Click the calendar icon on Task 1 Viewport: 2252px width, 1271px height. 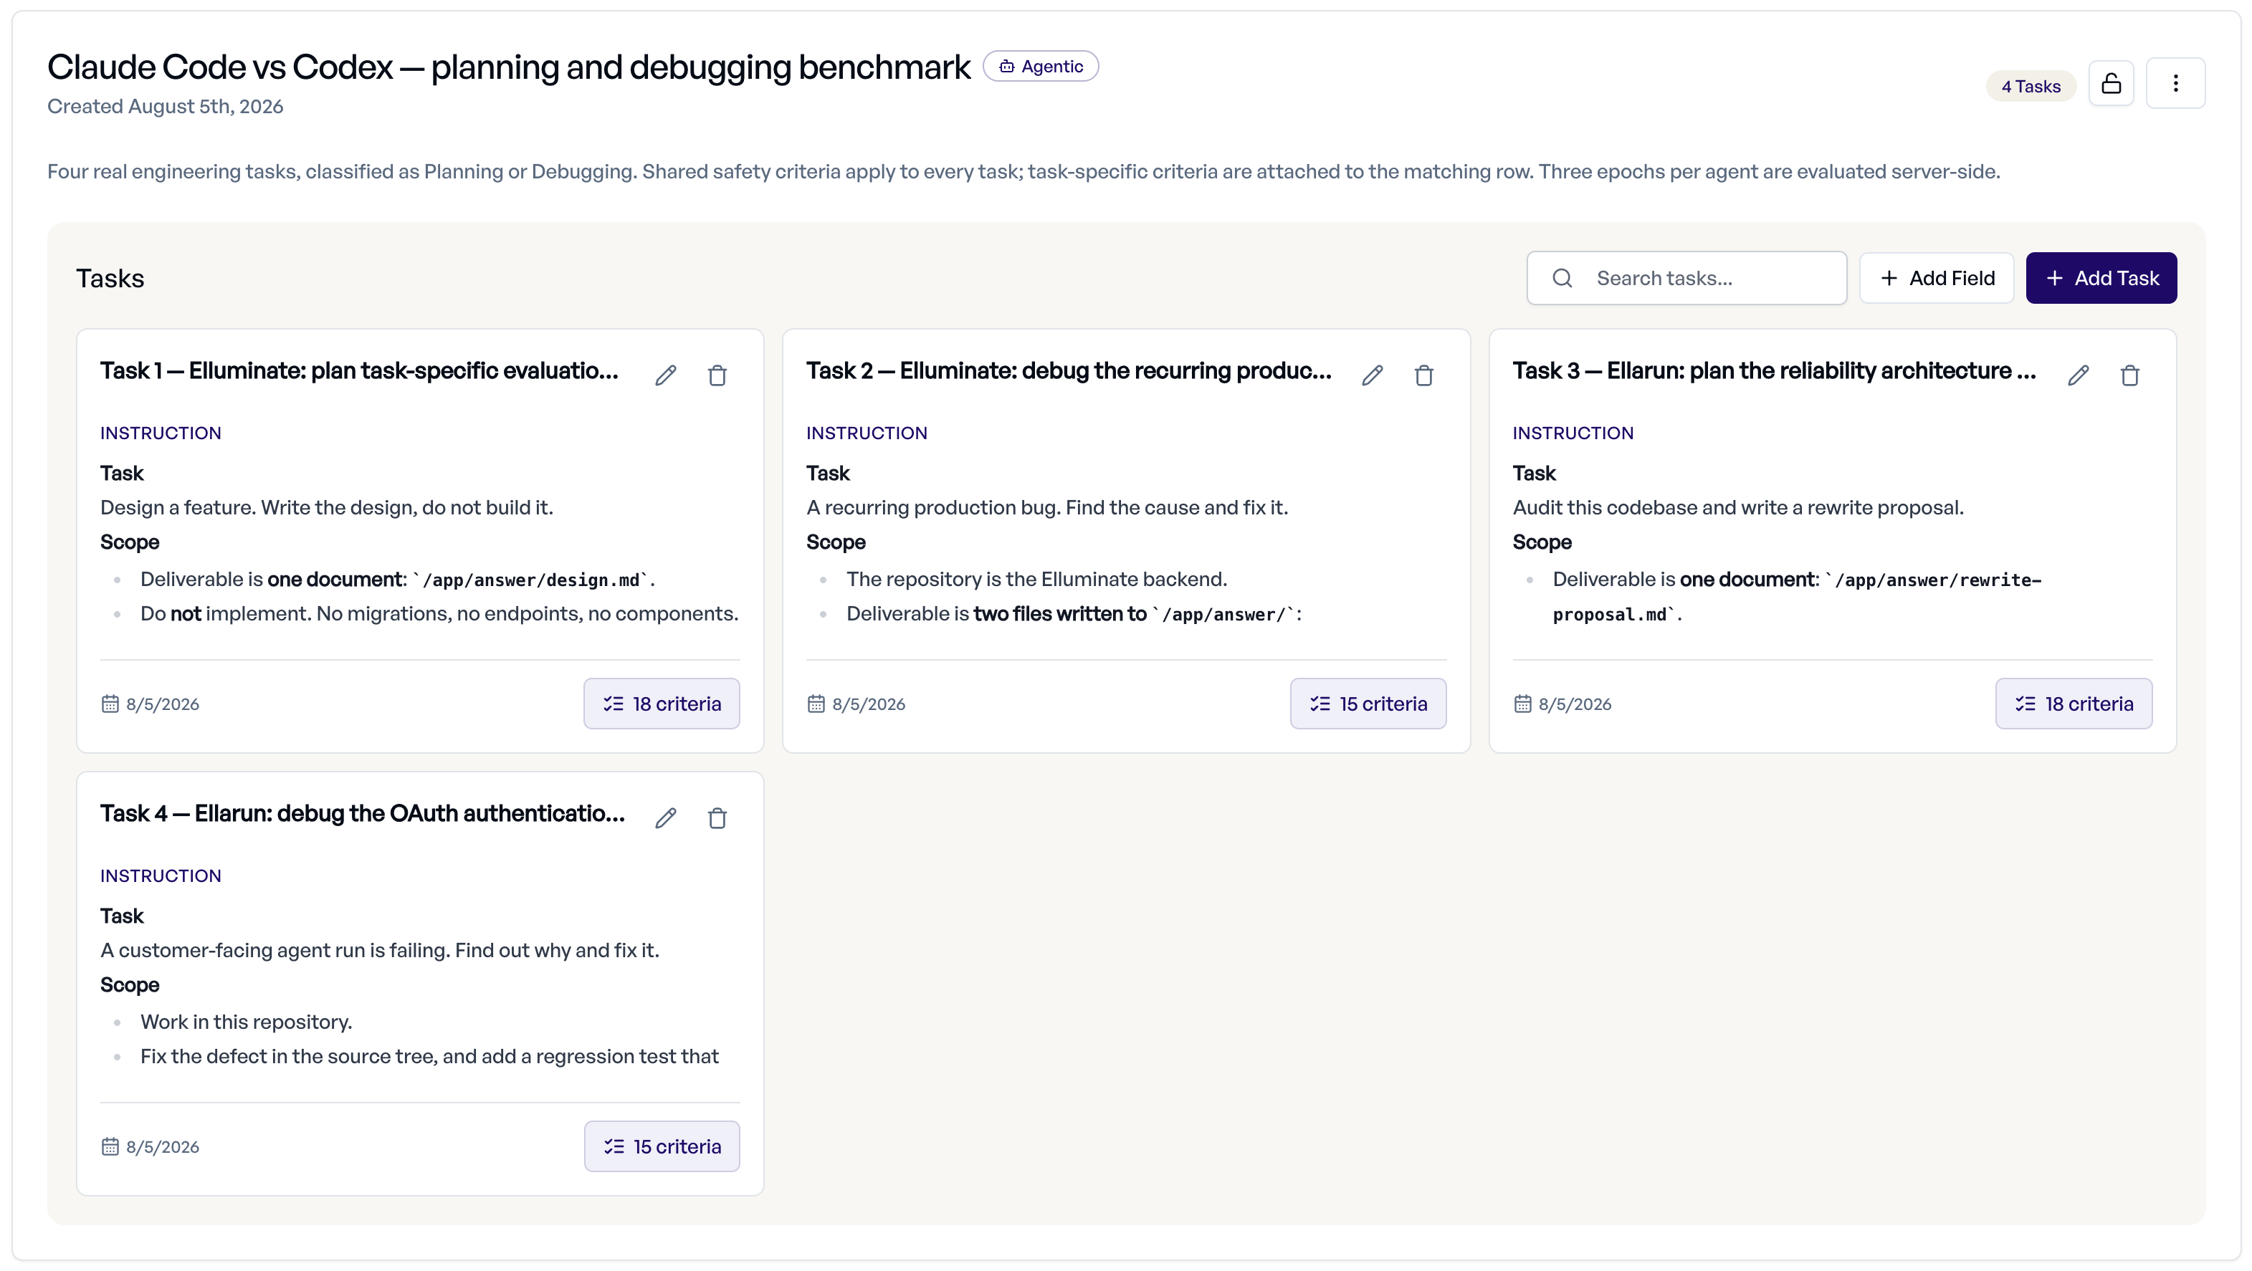(x=109, y=704)
